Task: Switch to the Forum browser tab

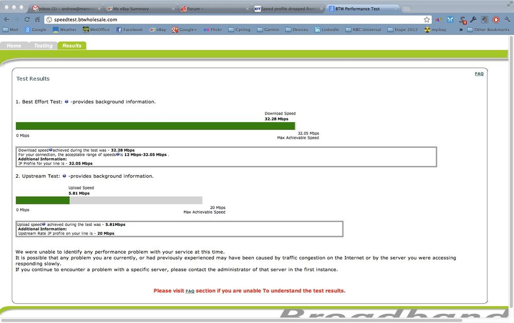Action: pyautogui.click(x=215, y=9)
